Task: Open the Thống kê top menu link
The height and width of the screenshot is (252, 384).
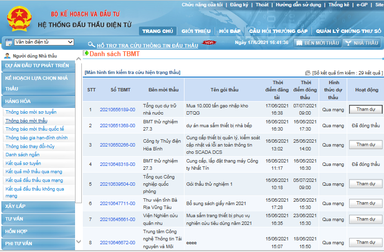Action: pos(338,5)
